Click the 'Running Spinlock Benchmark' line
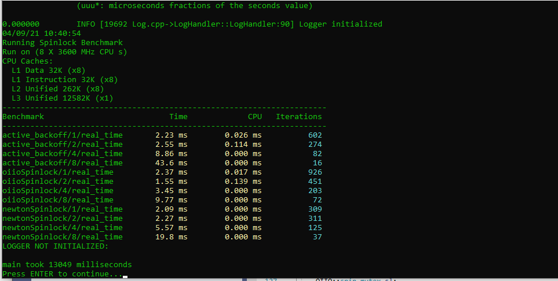This screenshot has height=281, width=558. [63, 43]
